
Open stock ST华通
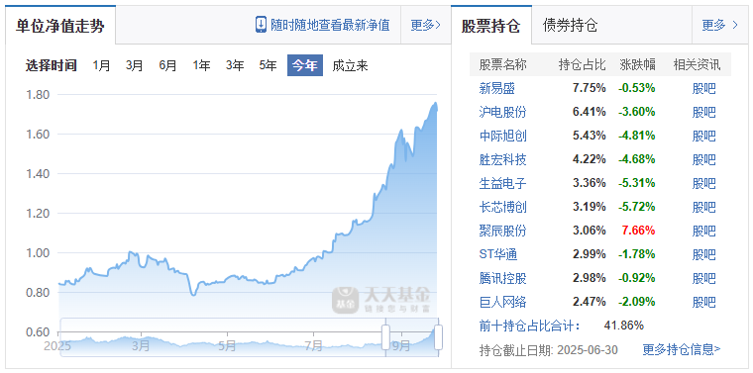pyautogui.click(x=498, y=254)
